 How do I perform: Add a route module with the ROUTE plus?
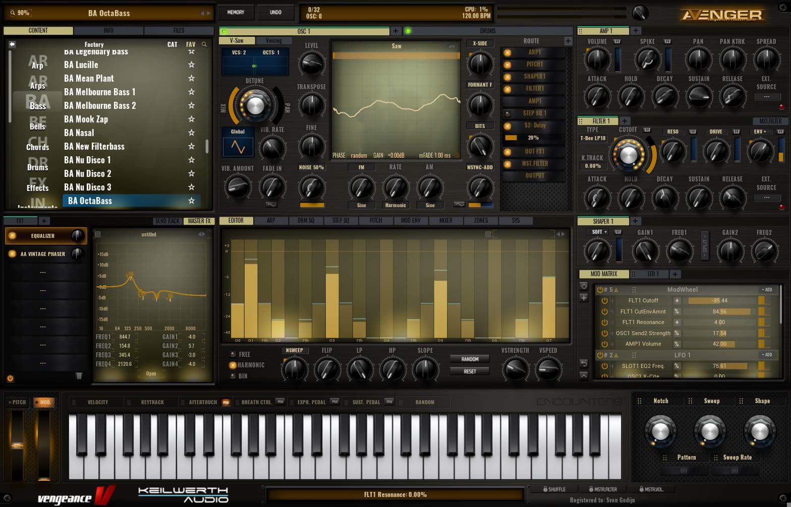click(568, 41)
